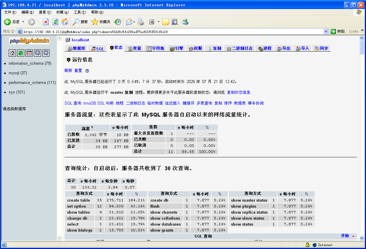
Task: Switch to the 数据库 (Databases) tab
Action: (76, 49)
